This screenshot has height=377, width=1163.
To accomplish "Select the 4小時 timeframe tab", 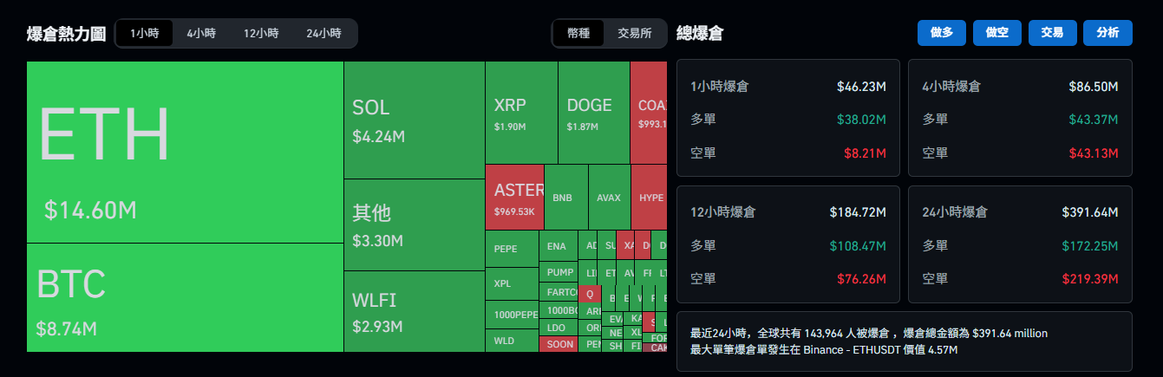I will [x=201, y=34].
